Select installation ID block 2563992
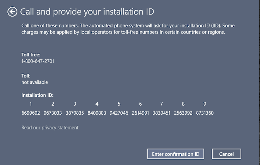 pyautogui.click(x=183, y=113)
